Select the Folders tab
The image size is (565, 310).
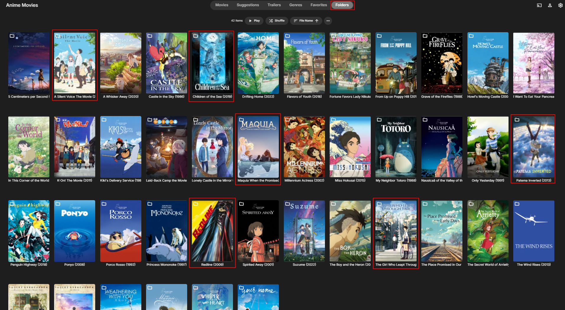pos(342,5)
